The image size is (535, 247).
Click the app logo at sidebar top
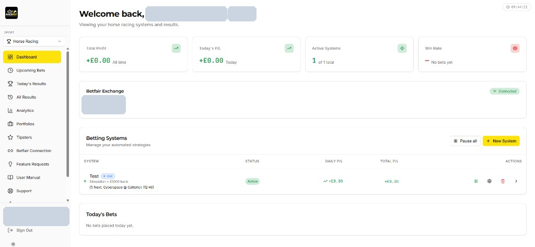point(11,13)
